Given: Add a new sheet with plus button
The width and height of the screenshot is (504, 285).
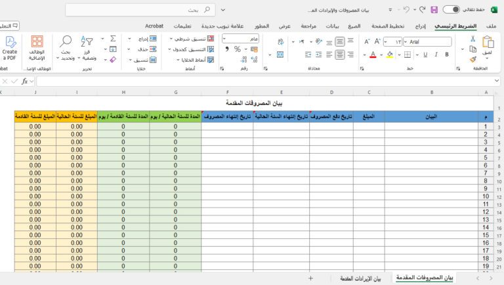Looking at the screenshot, I should coord(310,278).
